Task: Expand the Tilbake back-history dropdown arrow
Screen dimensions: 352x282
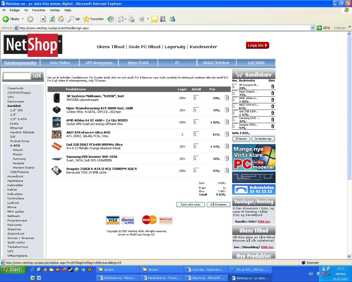Action: coord(23,19)
